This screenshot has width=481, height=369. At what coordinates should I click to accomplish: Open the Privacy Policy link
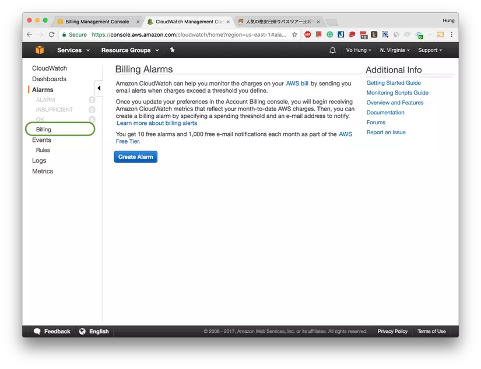(x=392, y=331)
